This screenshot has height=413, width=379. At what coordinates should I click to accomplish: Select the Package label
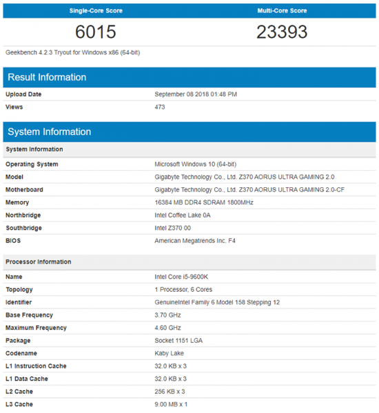pyautogui.click(x=18, y=341)
